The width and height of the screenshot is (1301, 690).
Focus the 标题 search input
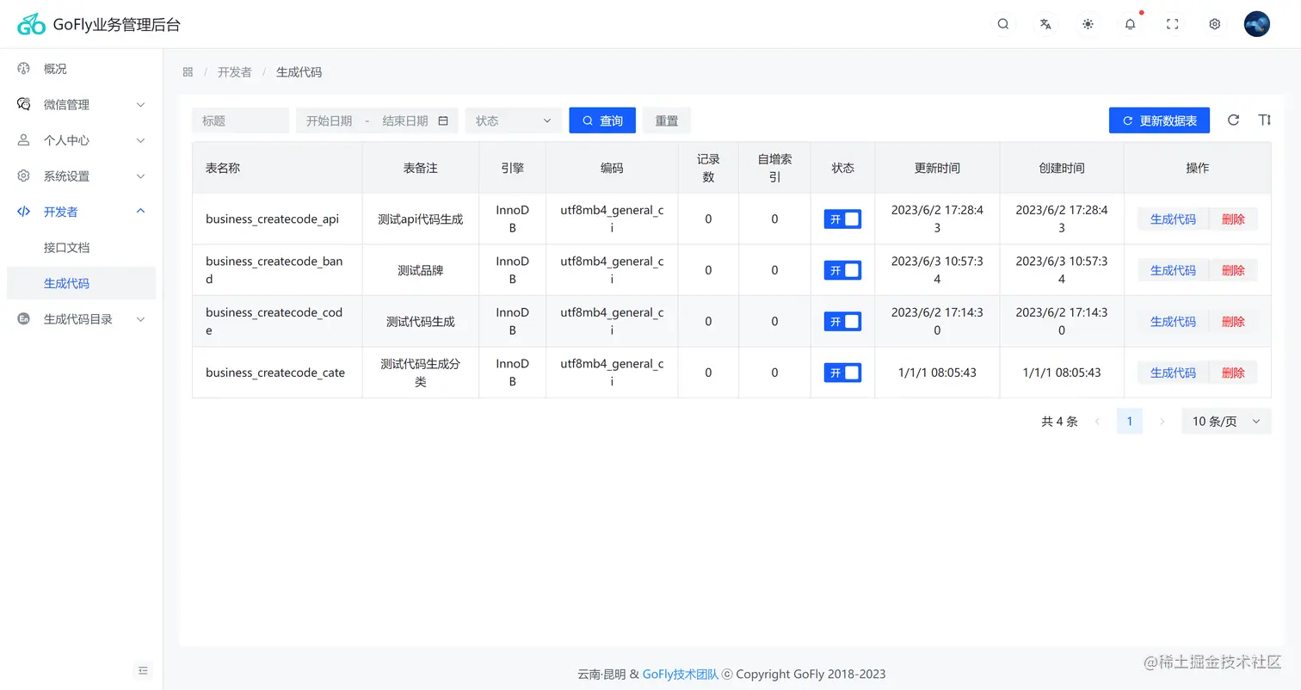tap(240, 120)
